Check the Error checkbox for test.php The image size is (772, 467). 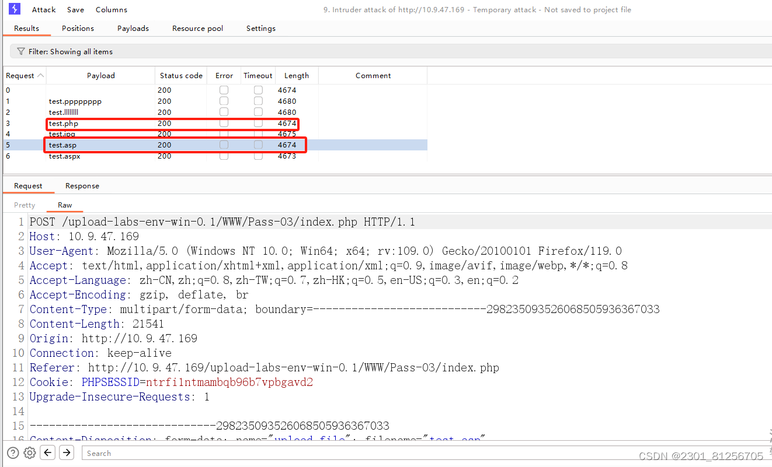pos(224,123)
